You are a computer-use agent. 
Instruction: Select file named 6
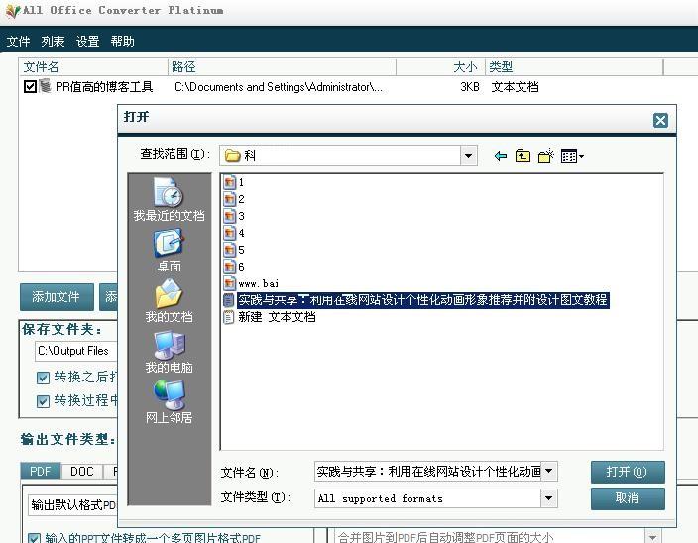coord(234,267)
